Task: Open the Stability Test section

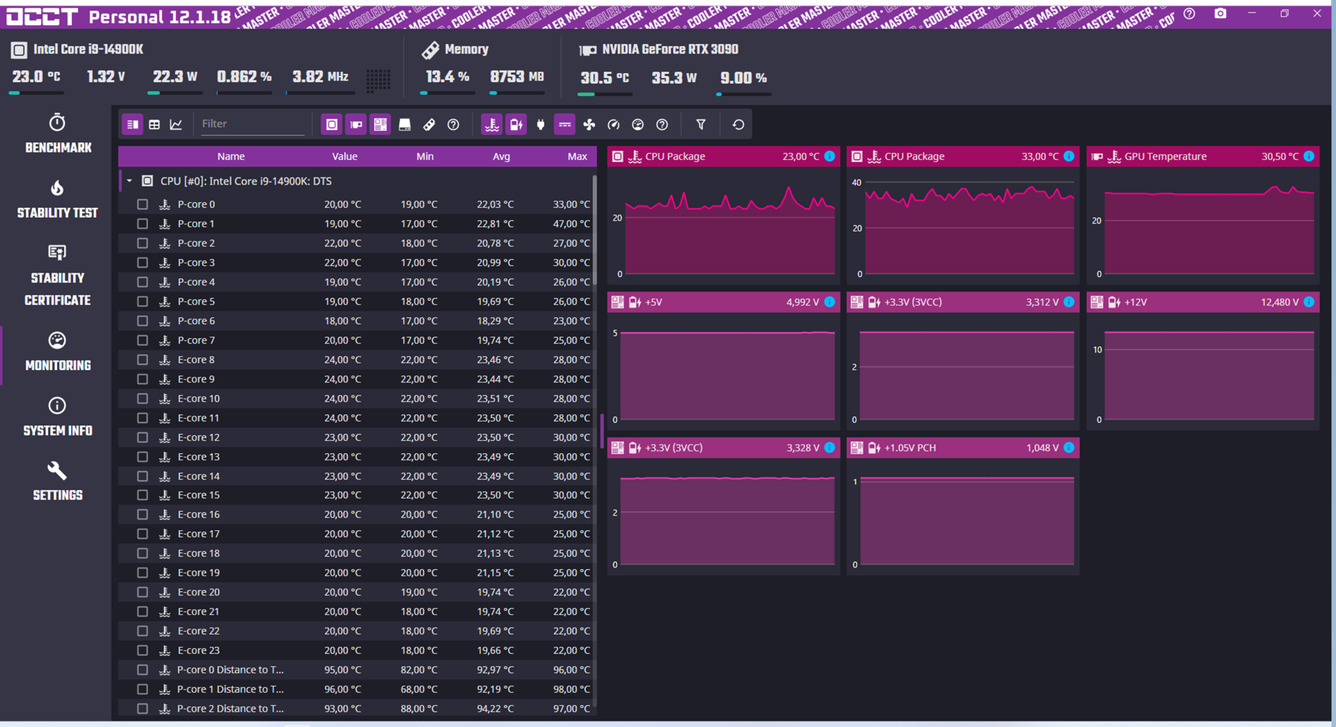Action: coord(58,199)
